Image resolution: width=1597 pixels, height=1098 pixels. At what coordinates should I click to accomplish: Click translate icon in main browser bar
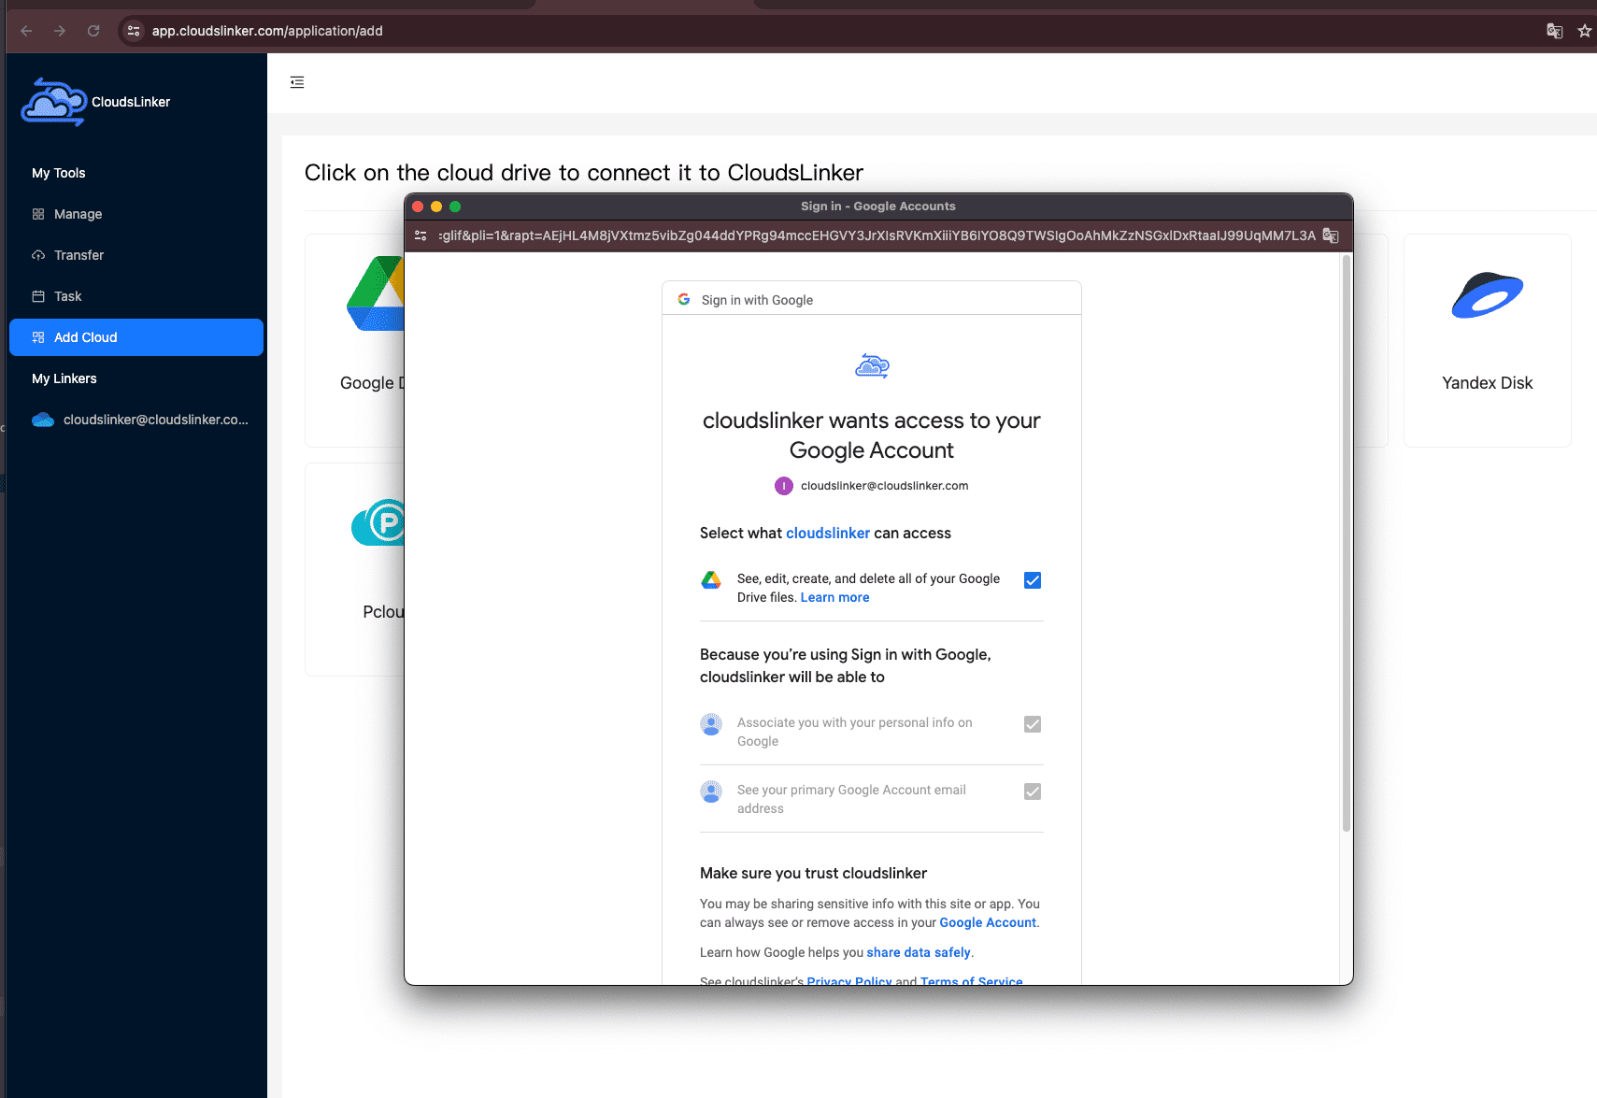[1555, 31]
